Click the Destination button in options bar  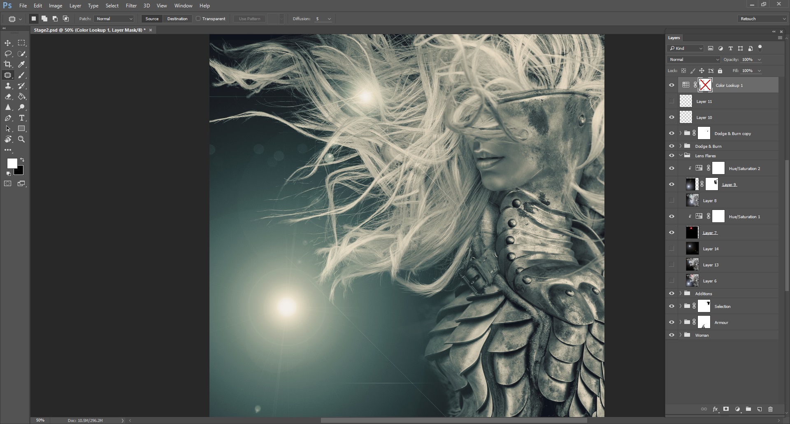pyautogui.click(x=177, y=19)
